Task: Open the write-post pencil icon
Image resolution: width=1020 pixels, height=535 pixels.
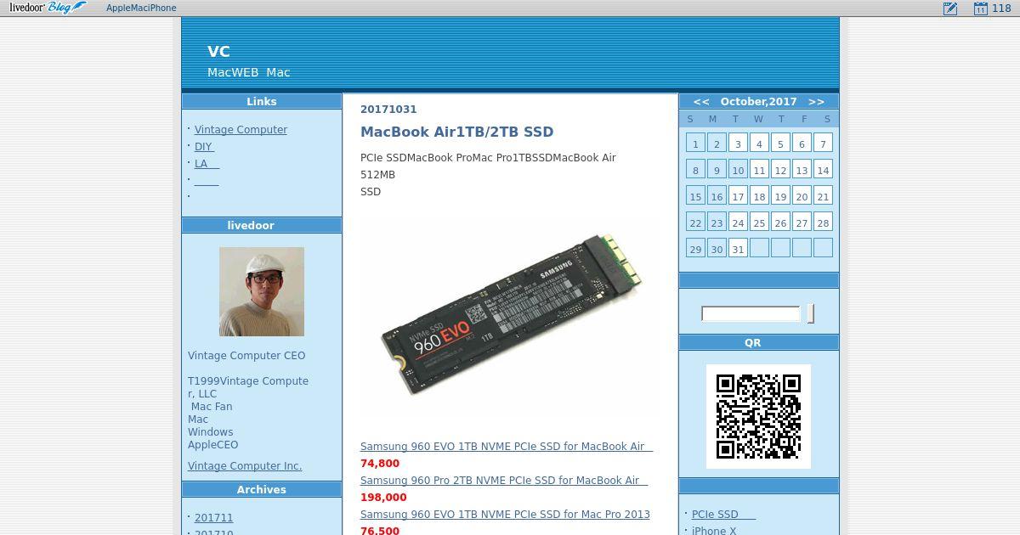Action: [x=950, y=8]
